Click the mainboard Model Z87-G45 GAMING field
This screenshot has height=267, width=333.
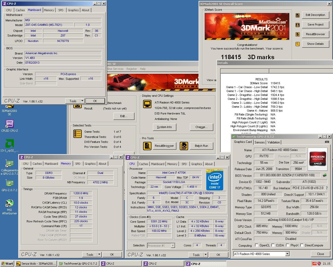pos(49,25)
